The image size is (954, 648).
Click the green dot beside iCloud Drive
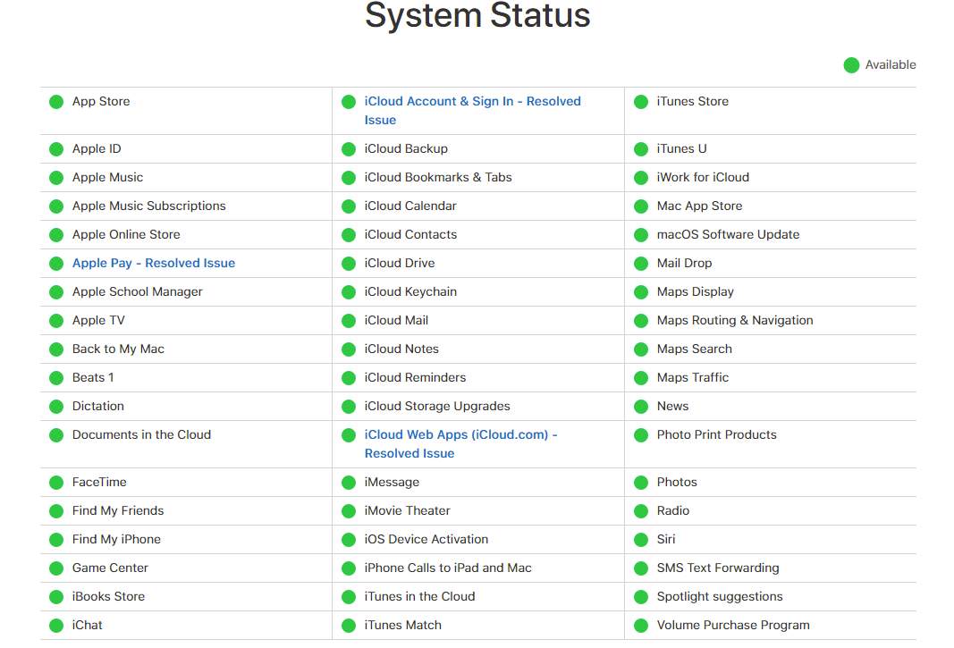(x=349, y=264)
